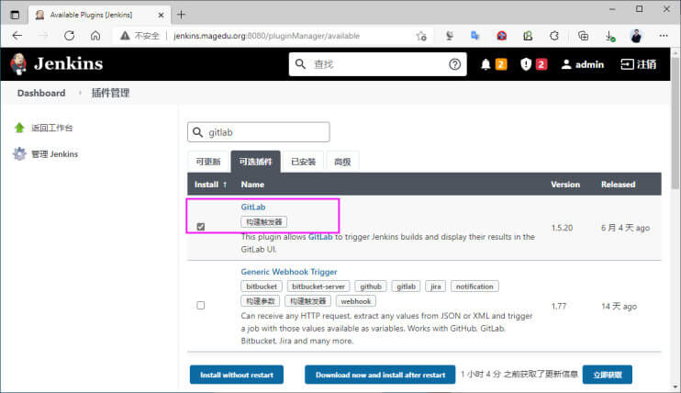Screen dimensions: 681x393
Task: Open the browser collections icon
Action: tap(583, 36)
